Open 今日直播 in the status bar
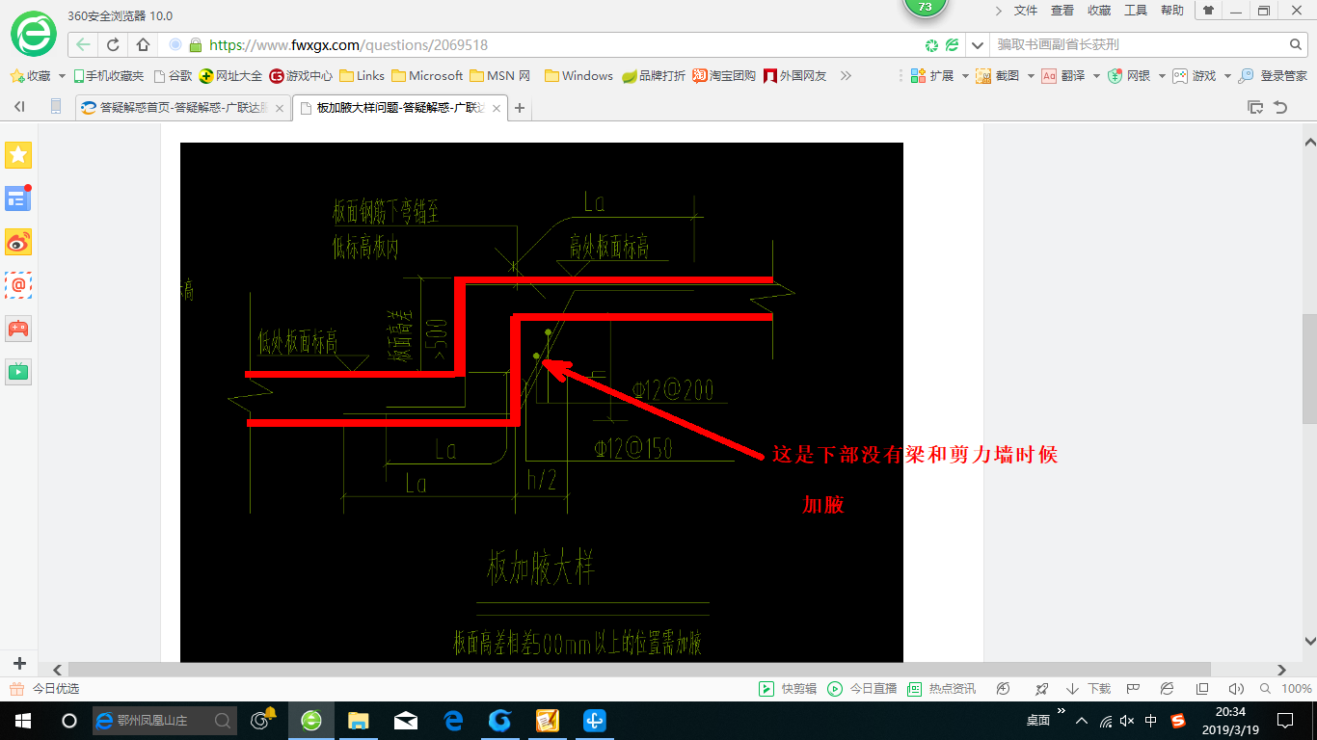Screen dimensions: 1317x740 (862, 689)
